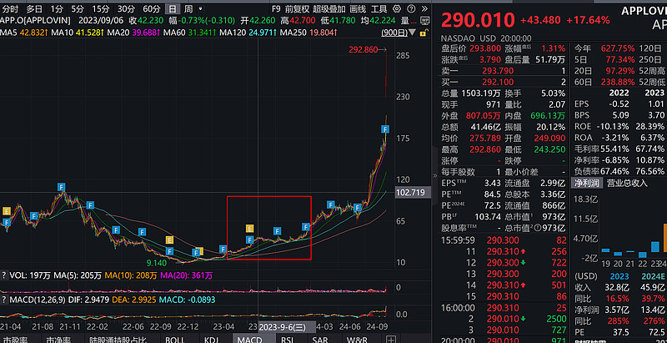
Task: Expand the (900日) range dropdown triangle
Action: point(412,33)
